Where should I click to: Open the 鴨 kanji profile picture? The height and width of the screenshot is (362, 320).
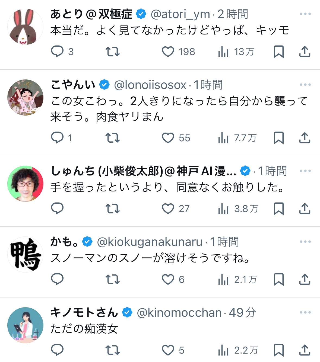tap(25, 254)
